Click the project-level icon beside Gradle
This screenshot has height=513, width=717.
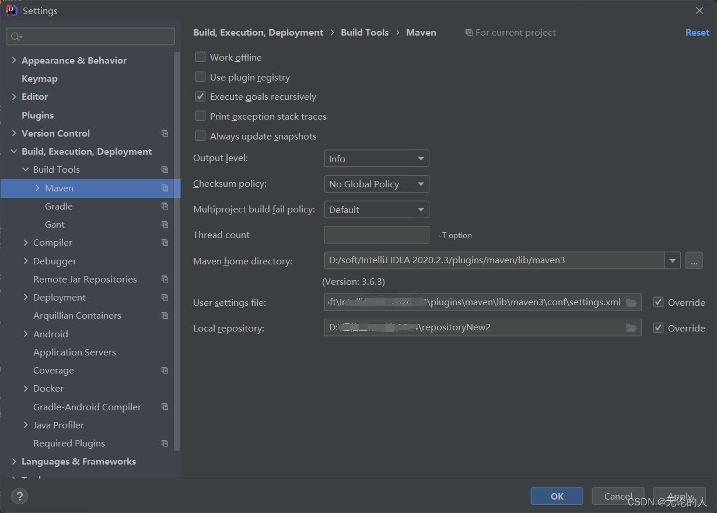tap(165, 206)
